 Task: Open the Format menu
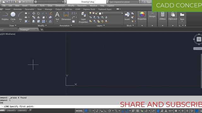coord(33,6)
